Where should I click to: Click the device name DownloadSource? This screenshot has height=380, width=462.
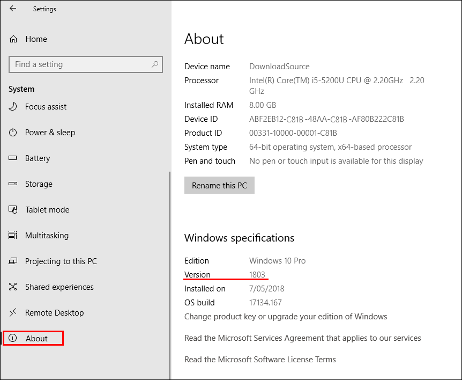click(279, 67)
